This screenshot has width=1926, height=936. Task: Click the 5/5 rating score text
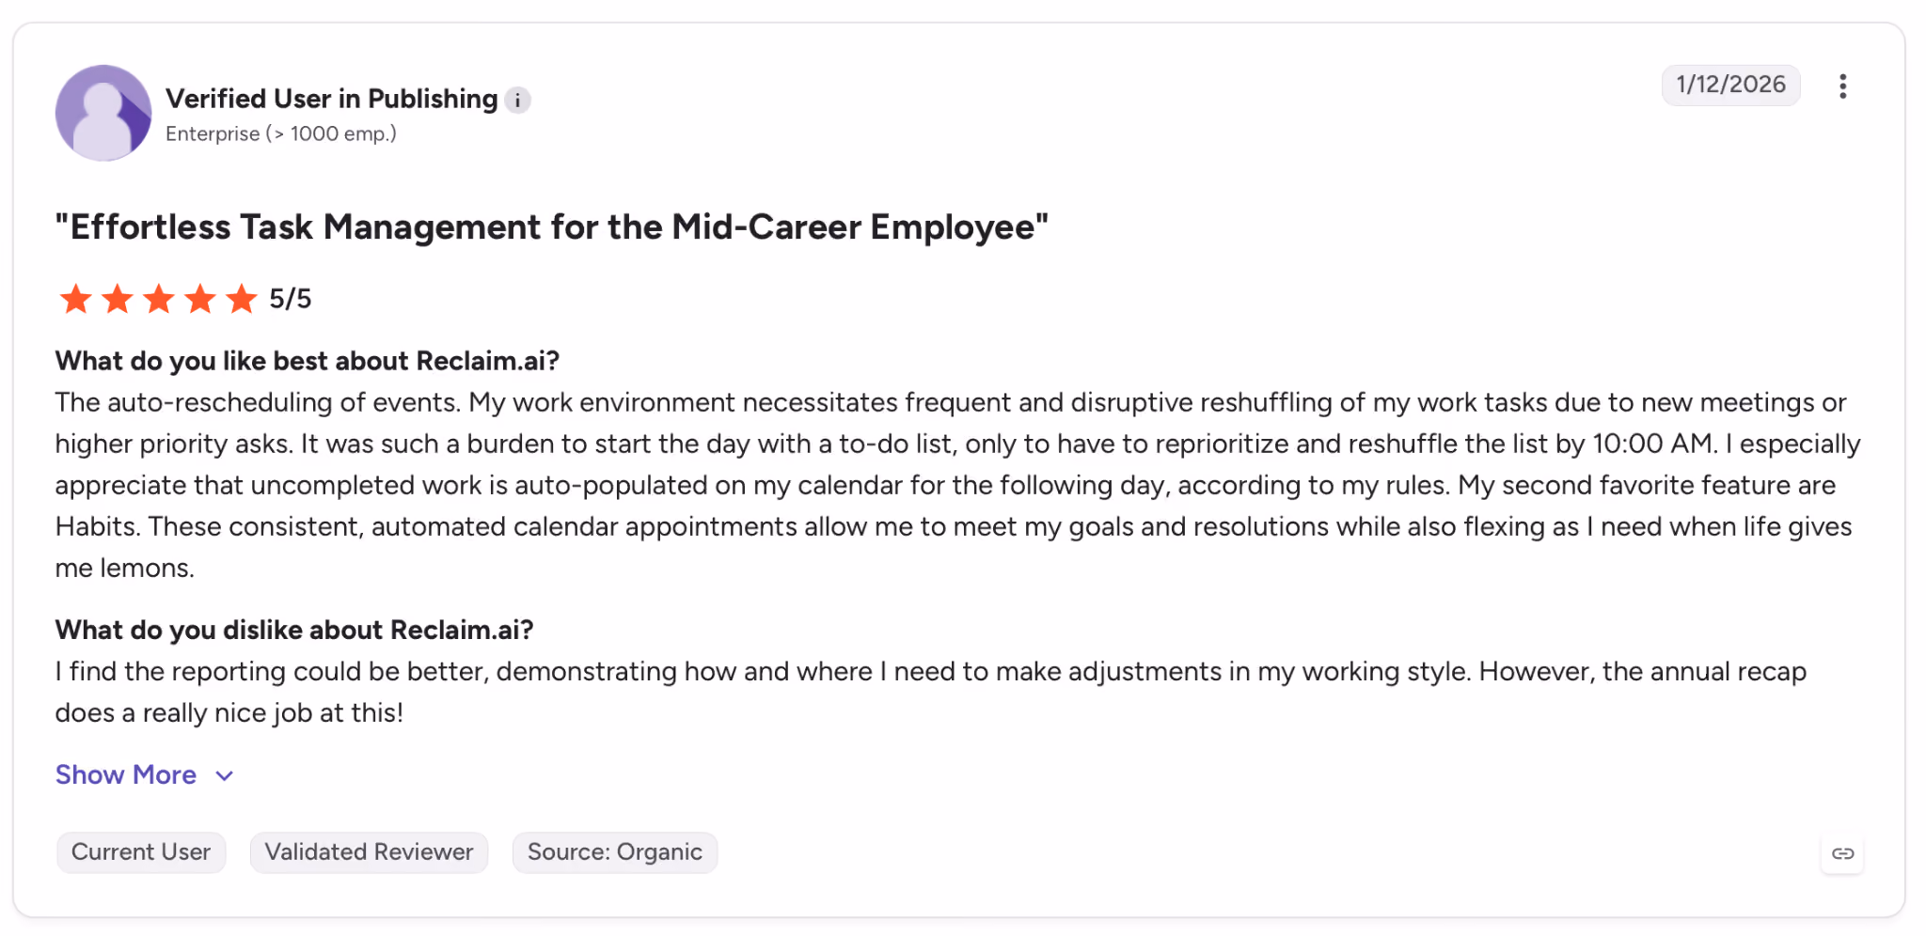(290, 299)
